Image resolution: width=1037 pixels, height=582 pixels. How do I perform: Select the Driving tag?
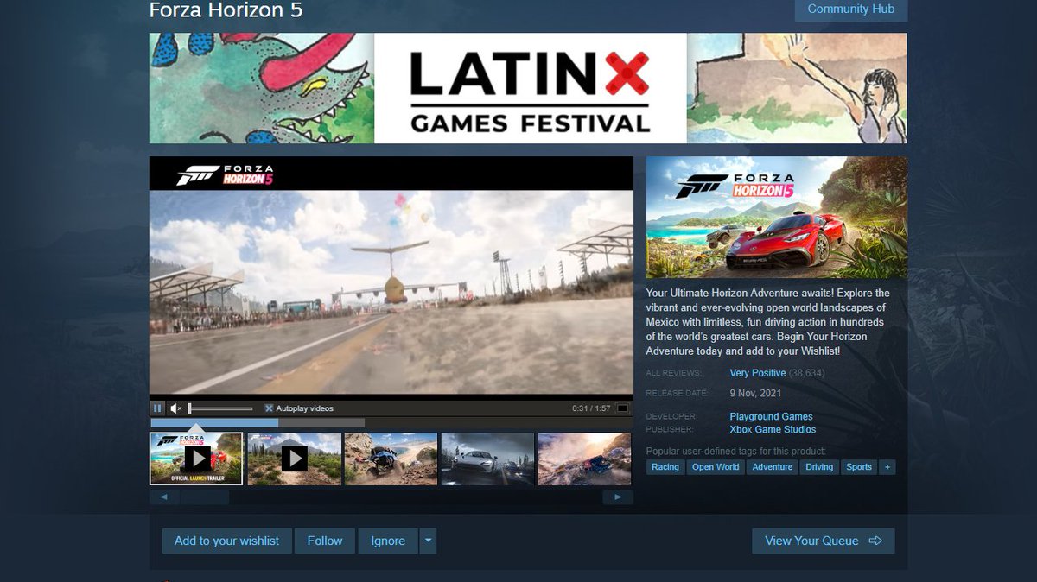(x=819, y=467)
